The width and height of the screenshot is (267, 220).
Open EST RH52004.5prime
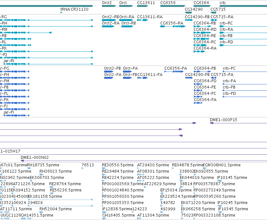click(41, 212)
